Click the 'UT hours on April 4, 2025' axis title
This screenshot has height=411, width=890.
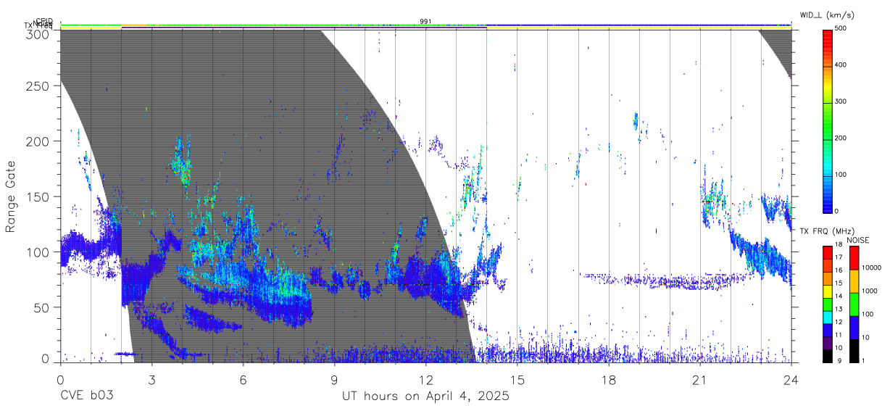point(425,397)
